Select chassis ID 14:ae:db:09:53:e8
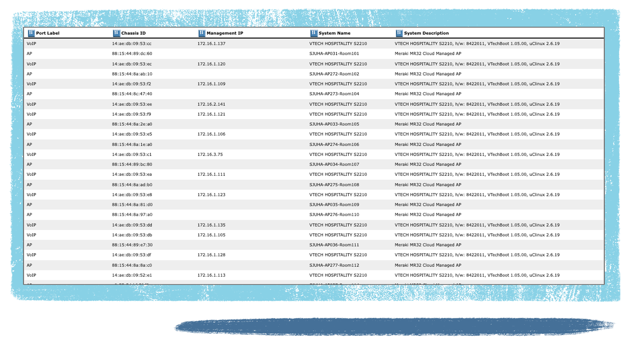The height and width of the screenshot is (348, 632). 132,195
